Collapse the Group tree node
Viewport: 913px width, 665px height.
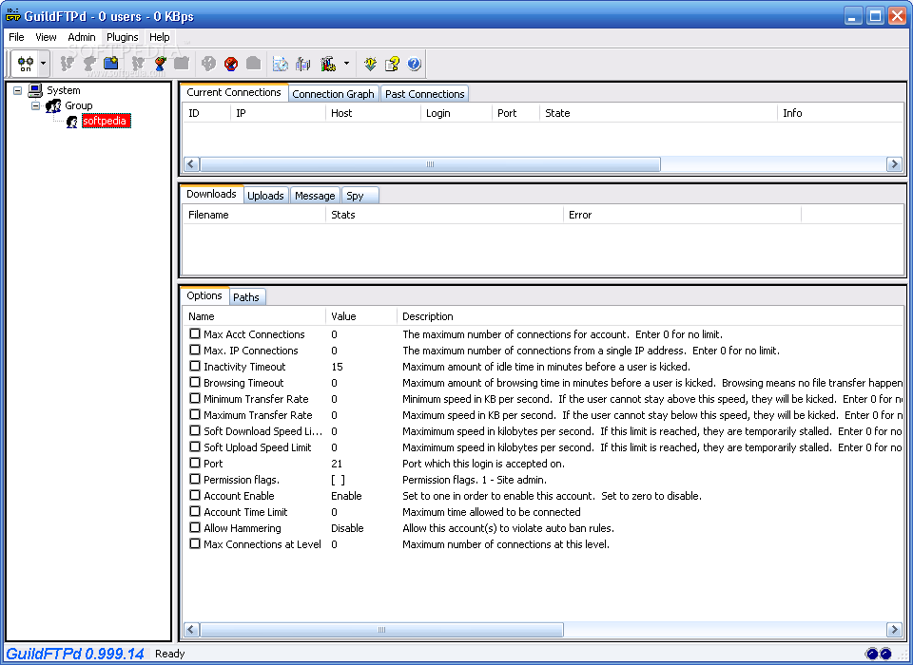coord(35,105)
